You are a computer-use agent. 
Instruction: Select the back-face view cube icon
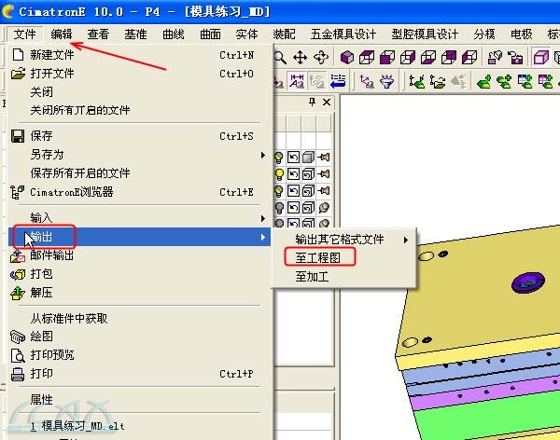coord(449,57)
